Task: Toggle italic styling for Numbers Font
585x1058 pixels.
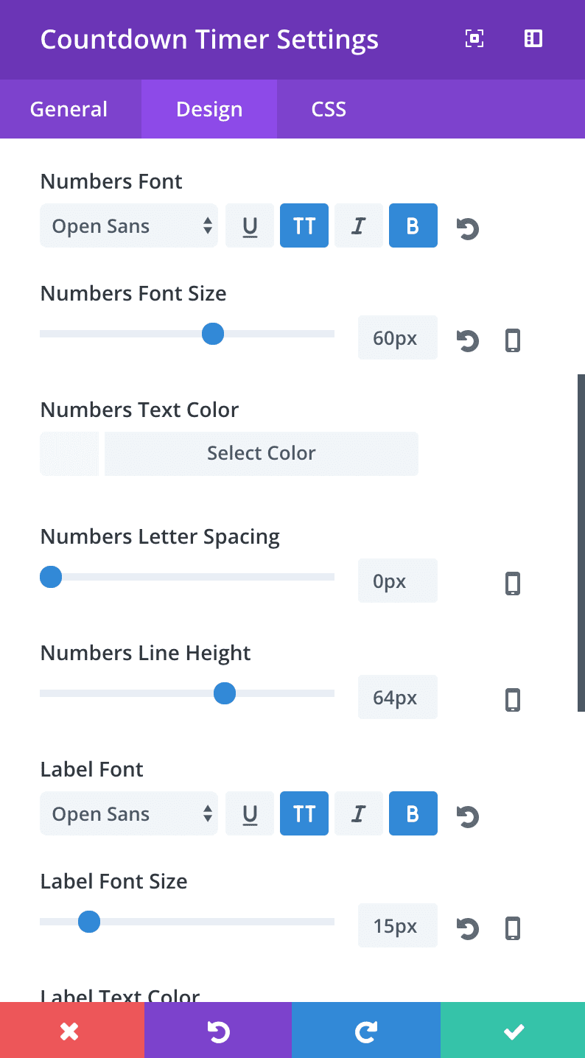Action: [x=359, y=225]
